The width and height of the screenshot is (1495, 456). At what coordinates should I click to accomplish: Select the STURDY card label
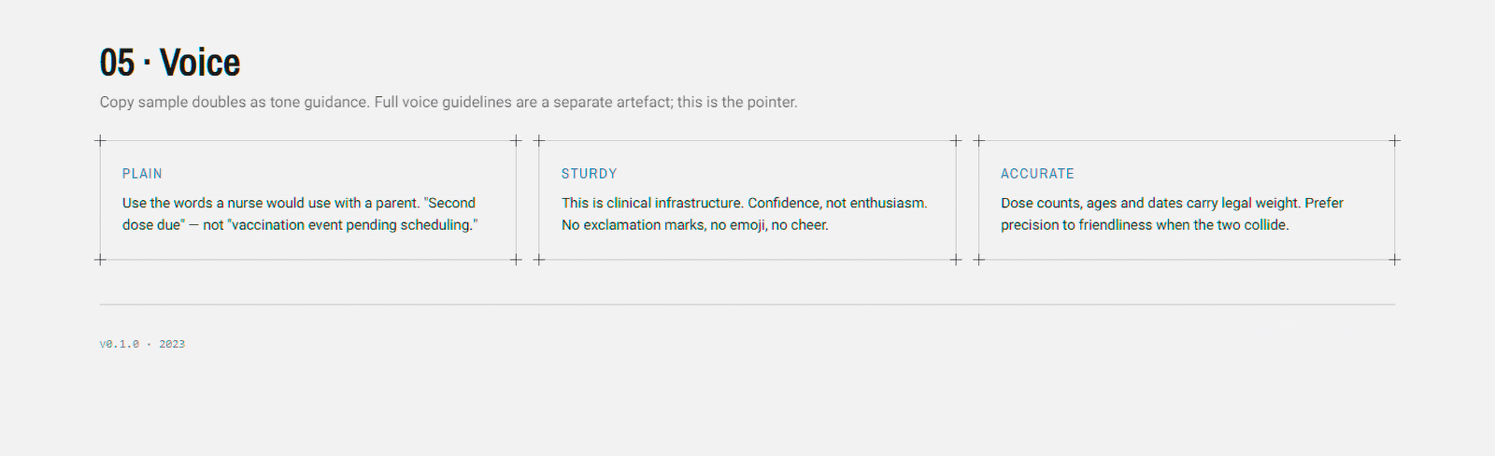[590, 174]
